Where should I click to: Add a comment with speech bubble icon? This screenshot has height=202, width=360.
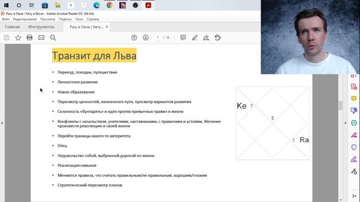click(183, 38)
